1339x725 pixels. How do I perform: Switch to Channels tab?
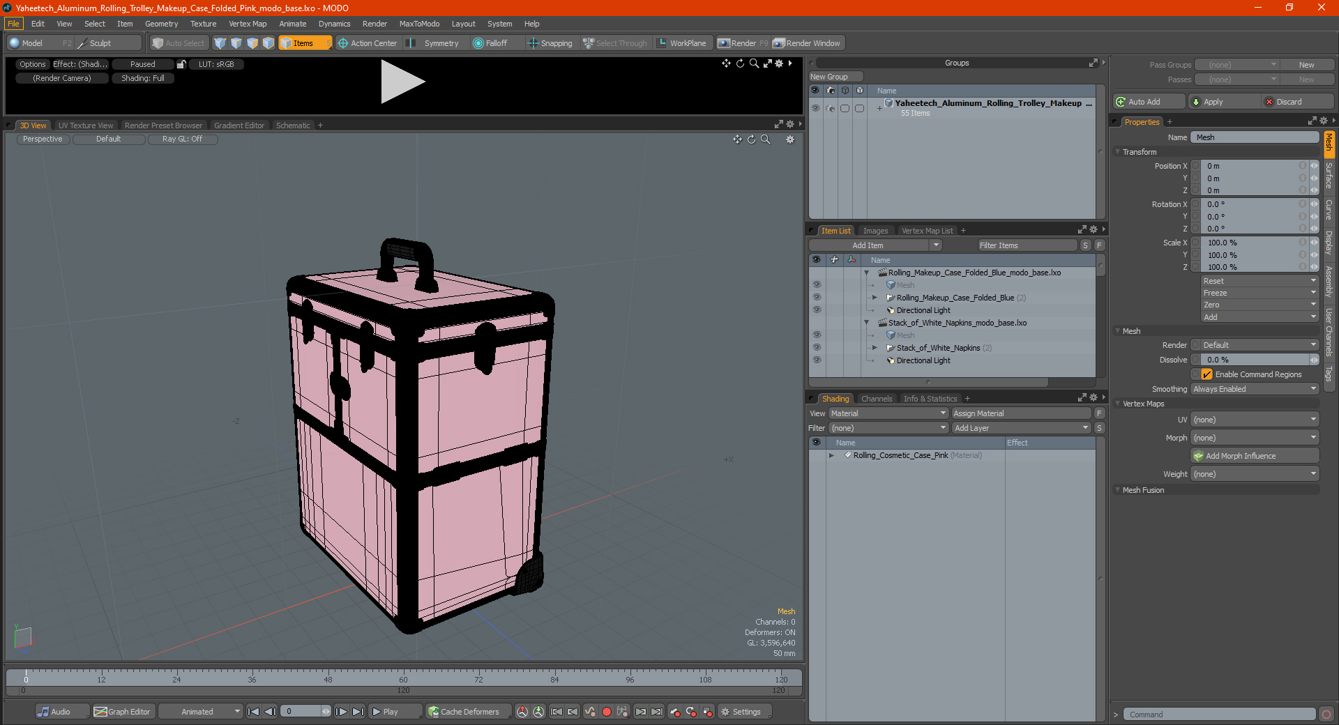click(877, 399)
